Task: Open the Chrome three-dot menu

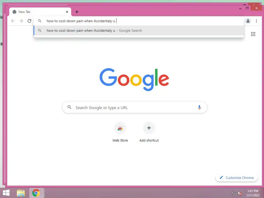Action: (x=256, y=21)
